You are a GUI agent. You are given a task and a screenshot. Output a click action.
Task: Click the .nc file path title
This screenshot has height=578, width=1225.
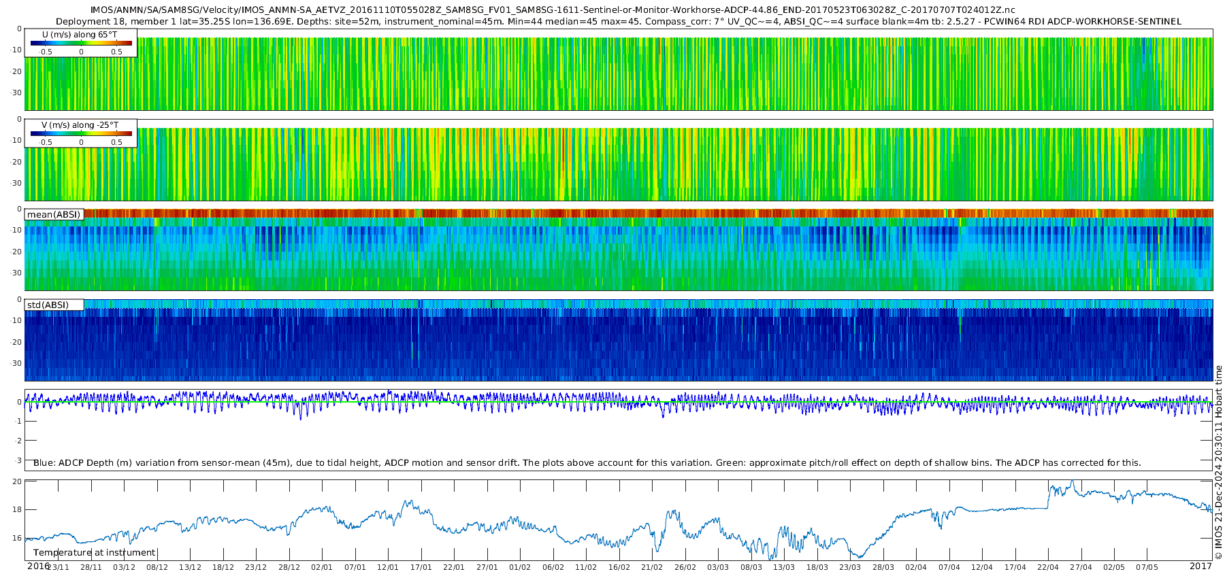coord(553,10)
